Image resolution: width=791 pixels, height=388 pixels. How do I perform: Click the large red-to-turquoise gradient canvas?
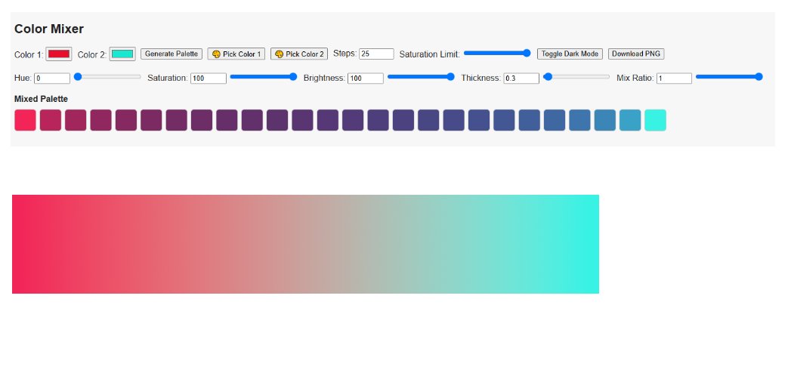coord(306,244)
